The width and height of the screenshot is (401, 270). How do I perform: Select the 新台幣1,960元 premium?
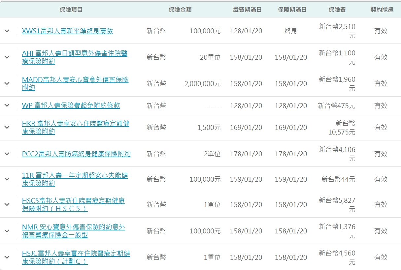[337, 84]
